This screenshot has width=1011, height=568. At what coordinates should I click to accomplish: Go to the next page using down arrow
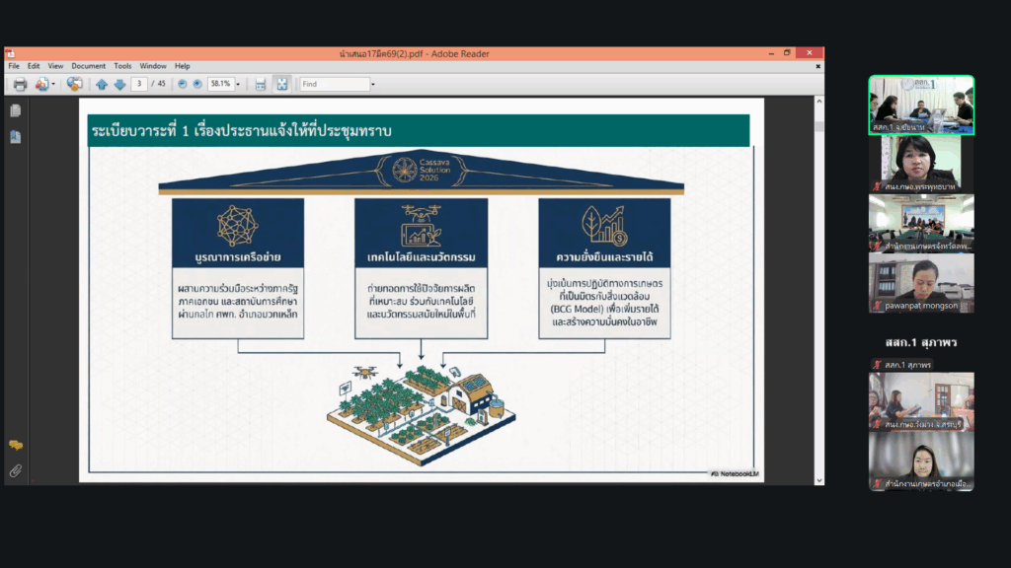(x=119, y=85)
